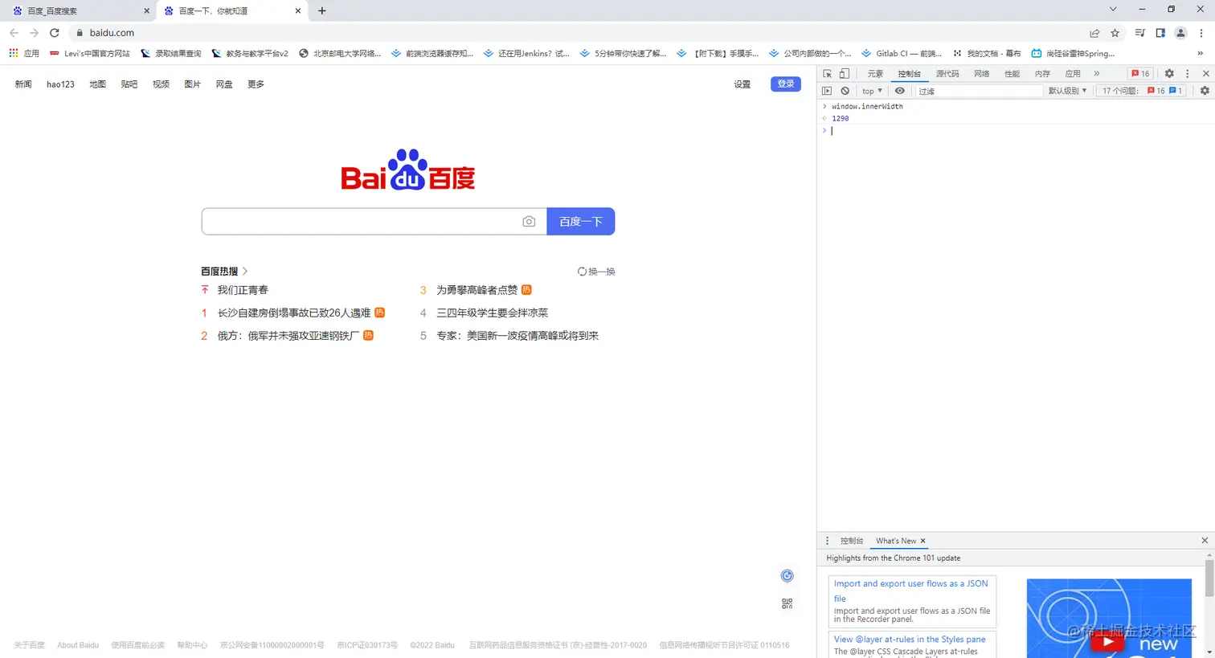Open the 新闻 link in Baidu navigation
The image size is (1215, 658).
tap(23, 84)
